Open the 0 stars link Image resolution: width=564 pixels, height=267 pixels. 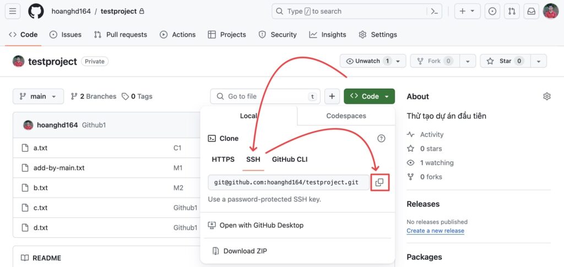(x=425, y=149)
